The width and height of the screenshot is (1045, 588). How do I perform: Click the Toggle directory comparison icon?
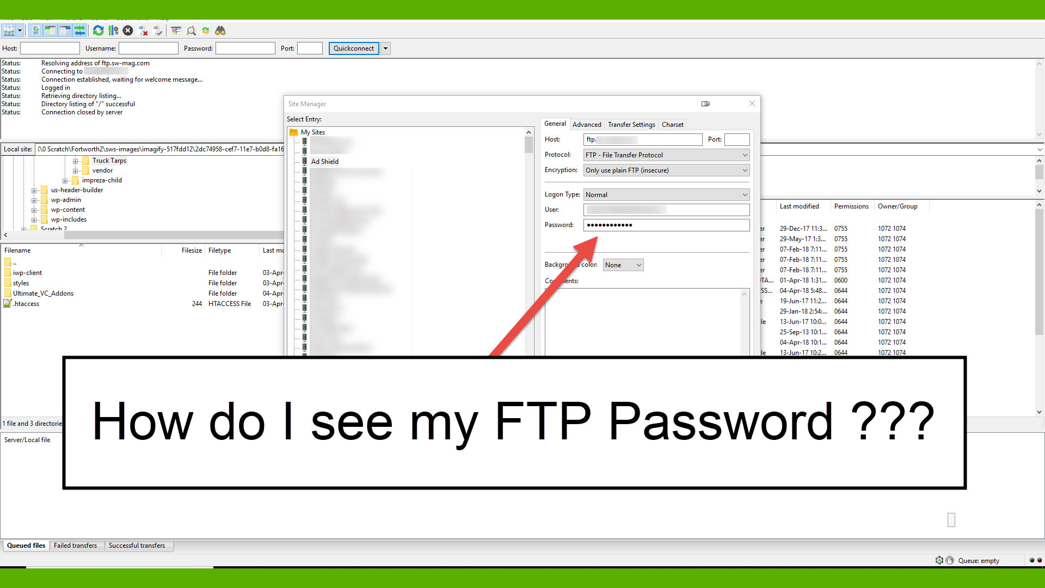tap(175, 30)
